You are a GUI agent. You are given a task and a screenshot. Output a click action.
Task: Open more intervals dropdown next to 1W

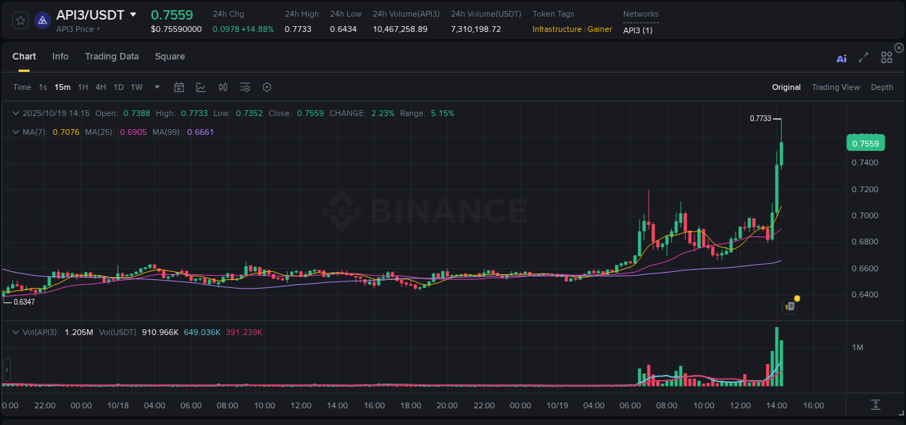155,87
